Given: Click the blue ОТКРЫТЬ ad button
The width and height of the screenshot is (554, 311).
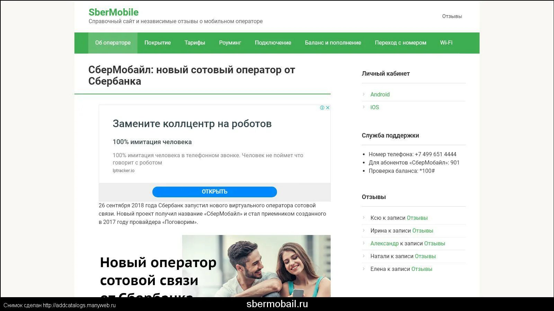Looking at the screenshot, I should click(215, 192).
